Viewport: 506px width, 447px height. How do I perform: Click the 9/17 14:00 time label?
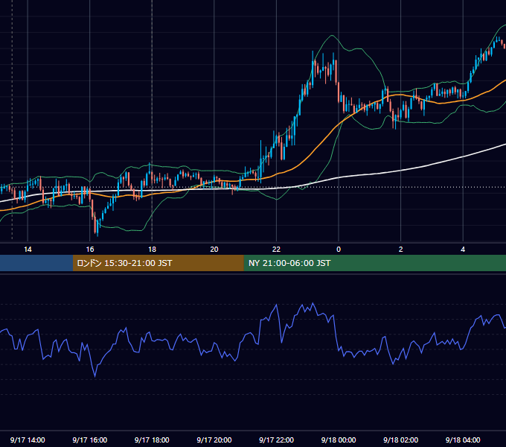(28, 440)
